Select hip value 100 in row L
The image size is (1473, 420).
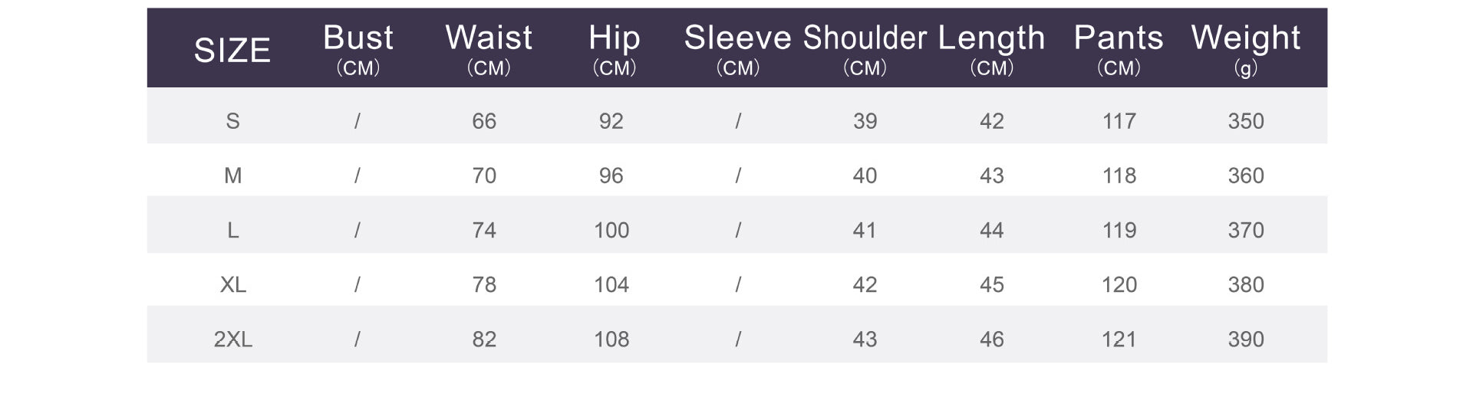click(x=611, y=230)
